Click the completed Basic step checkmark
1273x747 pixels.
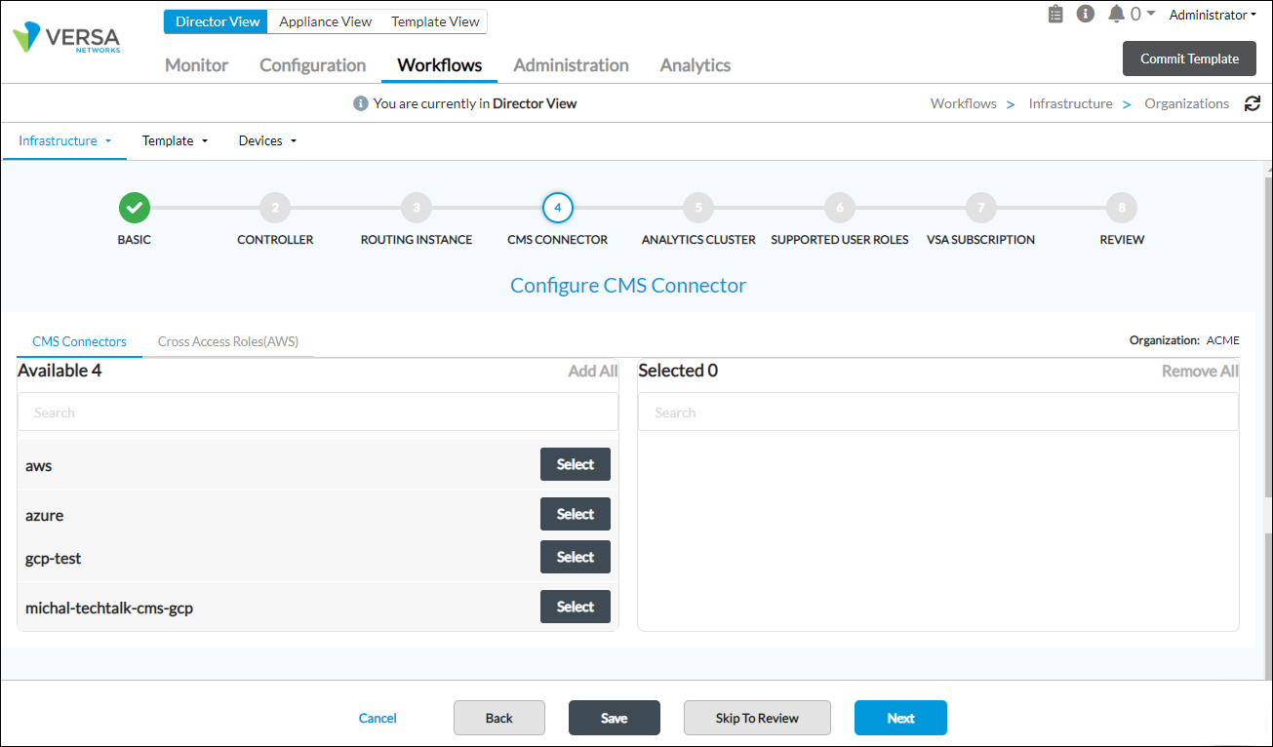134,207
